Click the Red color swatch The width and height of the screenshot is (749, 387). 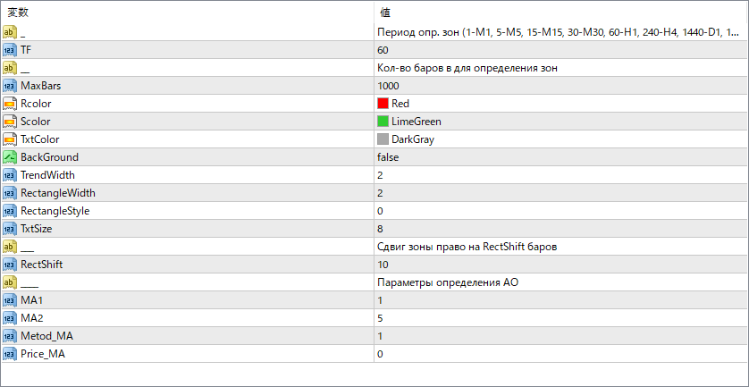coord(383,104)
